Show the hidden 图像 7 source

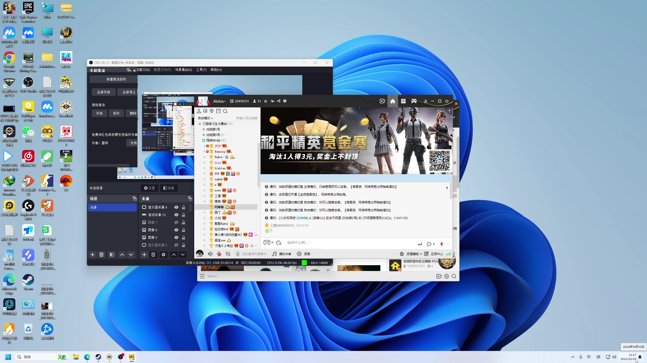[x=176, y=222]
